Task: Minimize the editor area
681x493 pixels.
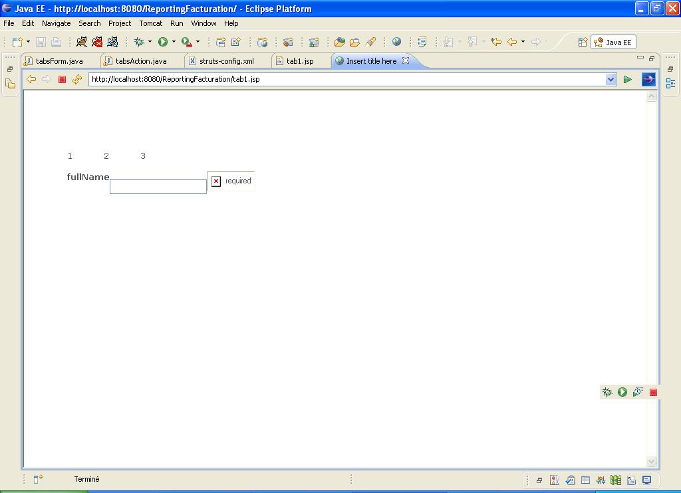Action: coord(640,58)
